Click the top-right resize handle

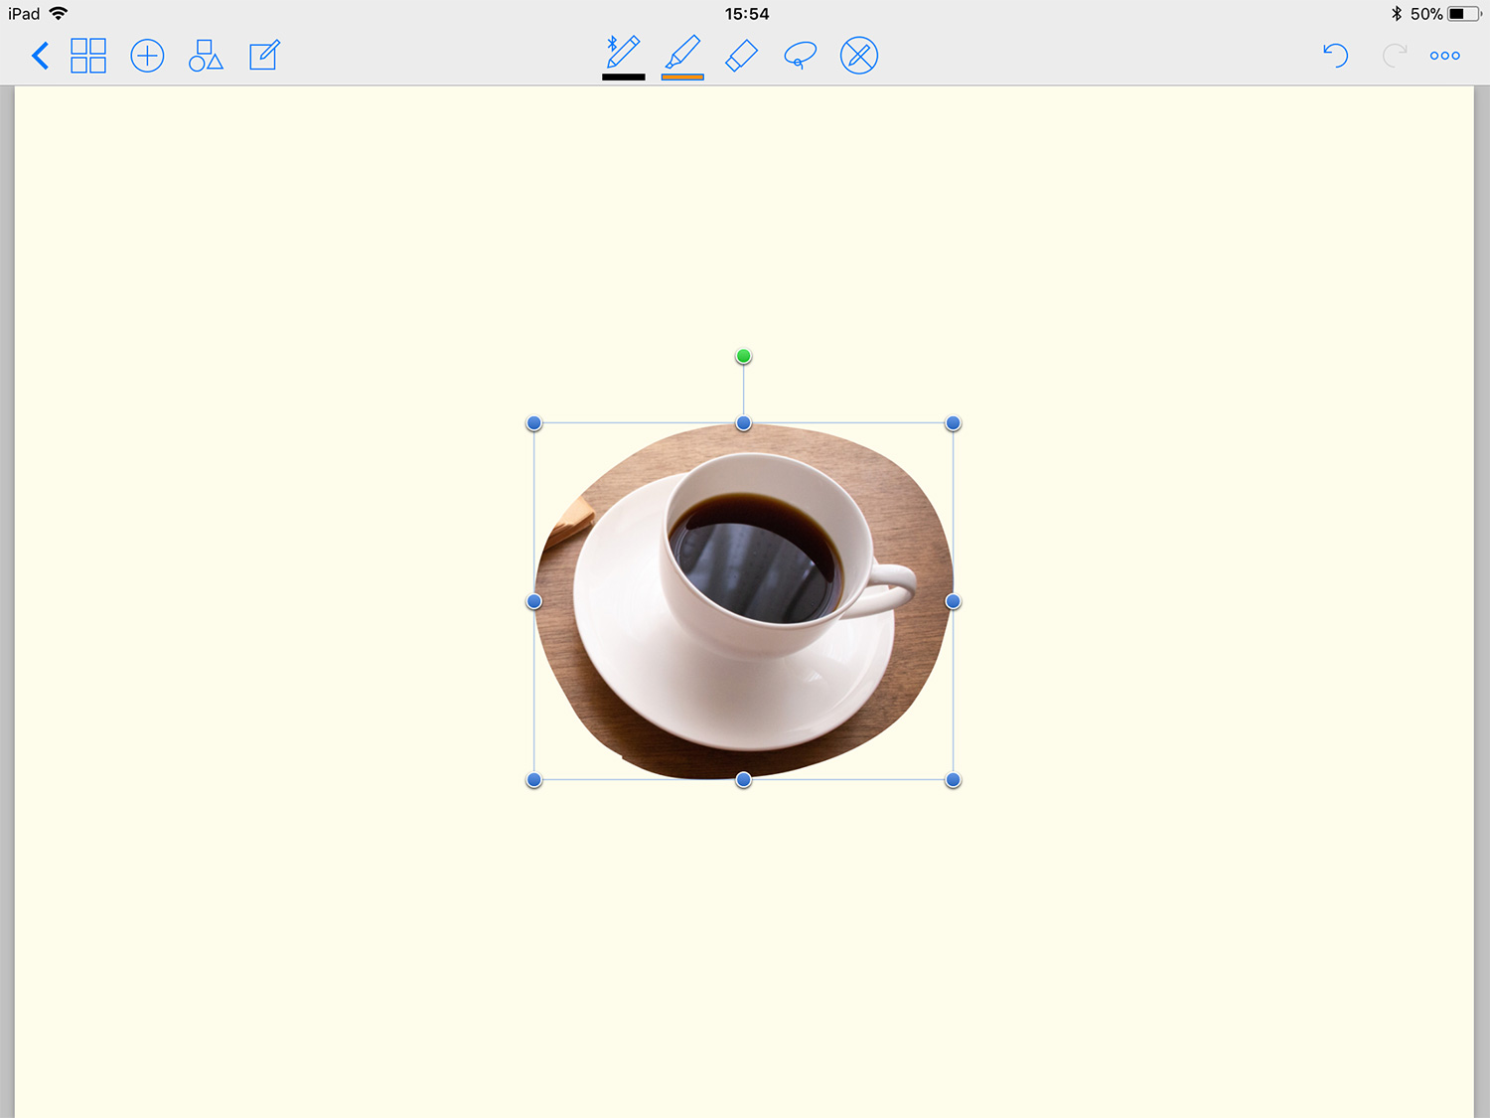coord(954,423)
